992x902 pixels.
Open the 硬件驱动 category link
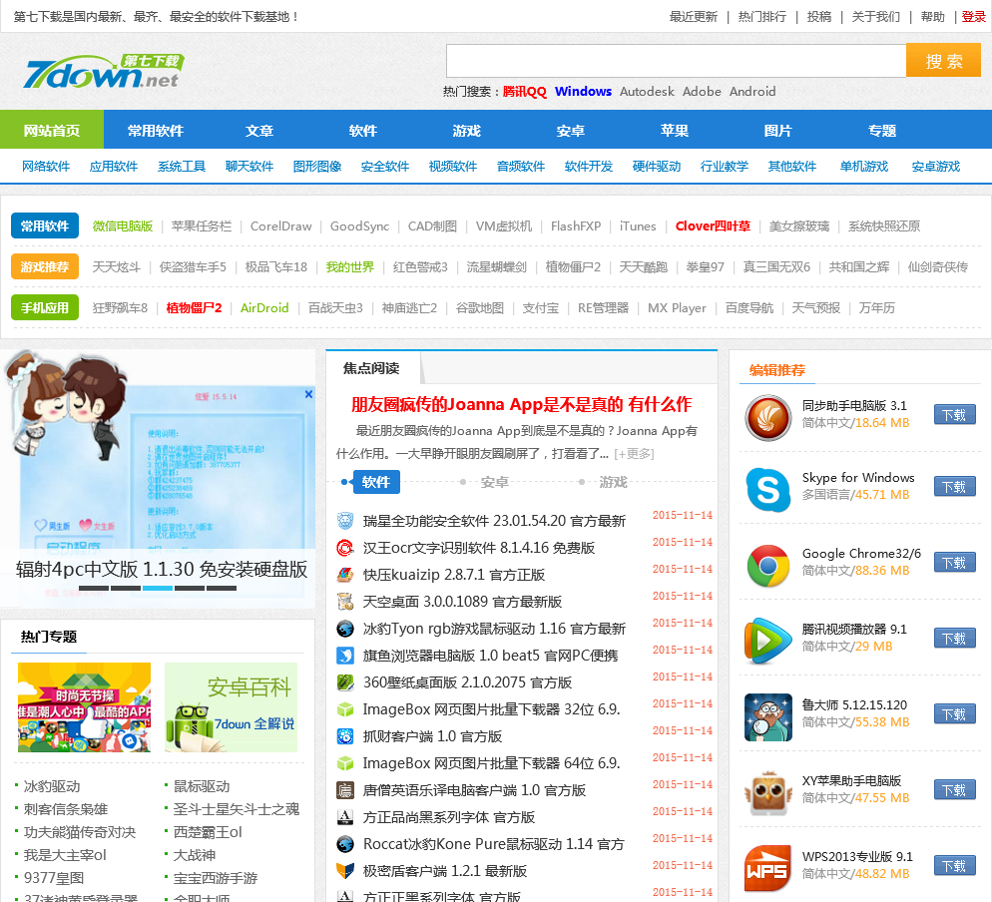point(657,167)
